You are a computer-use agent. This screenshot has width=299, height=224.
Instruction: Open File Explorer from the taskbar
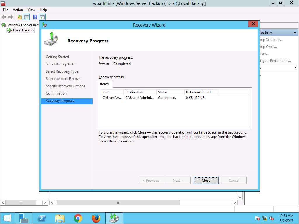tap(60, 218)
